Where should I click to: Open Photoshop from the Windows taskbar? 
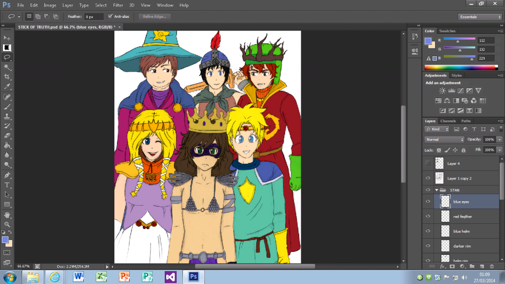coord(193,277)
